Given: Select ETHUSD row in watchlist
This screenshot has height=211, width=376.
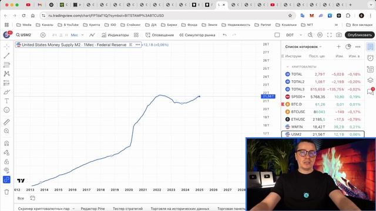Looking at the screenshot, I should 323,119.
